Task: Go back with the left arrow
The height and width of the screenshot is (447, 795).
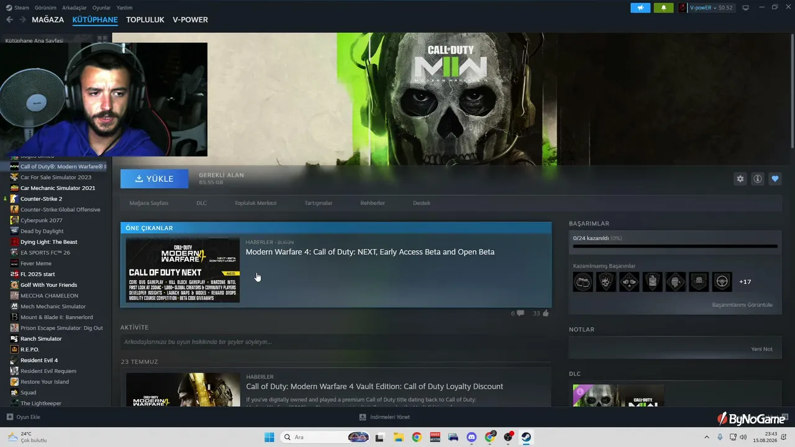Action: [x=9, y=20]
